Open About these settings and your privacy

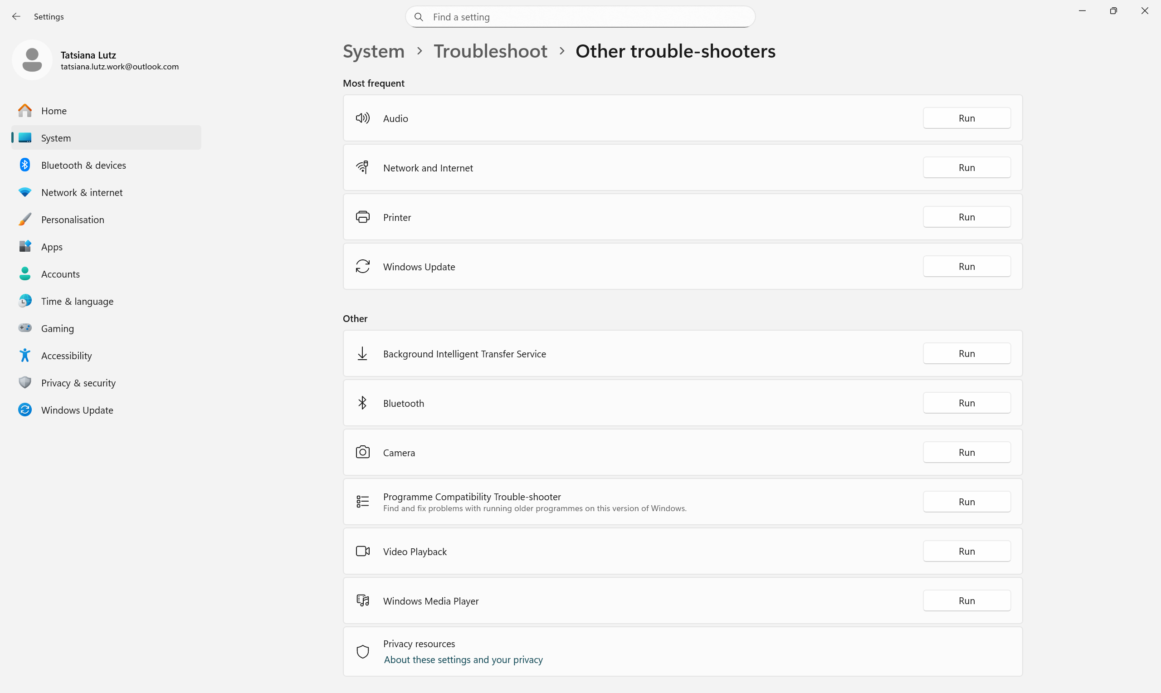tap(463, 659)
